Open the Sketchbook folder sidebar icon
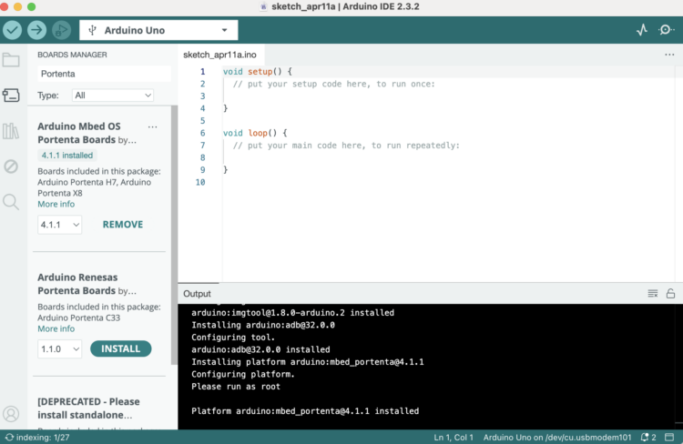Image resolution: width=683 pixels, height=444 pixels. [x=11, y=60]
